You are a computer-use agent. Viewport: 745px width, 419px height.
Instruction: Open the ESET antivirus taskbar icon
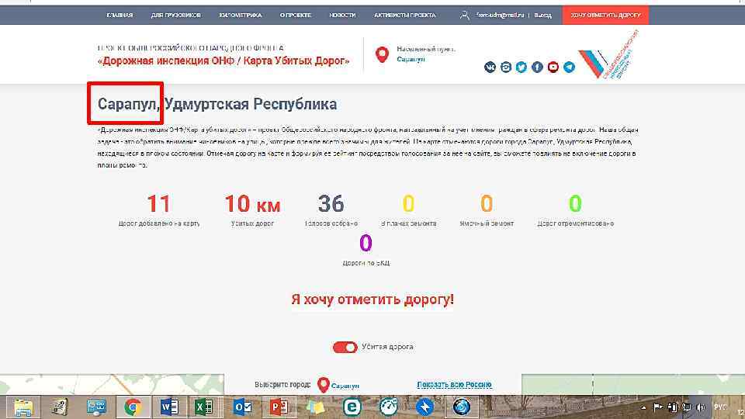[352, 407]
